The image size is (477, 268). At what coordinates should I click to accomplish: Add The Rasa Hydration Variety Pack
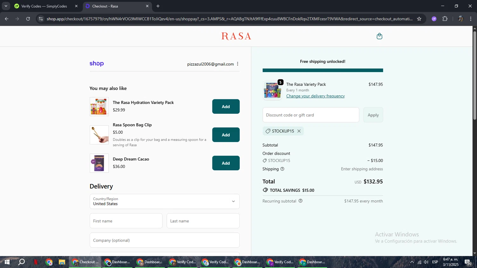tap(226, 106)
